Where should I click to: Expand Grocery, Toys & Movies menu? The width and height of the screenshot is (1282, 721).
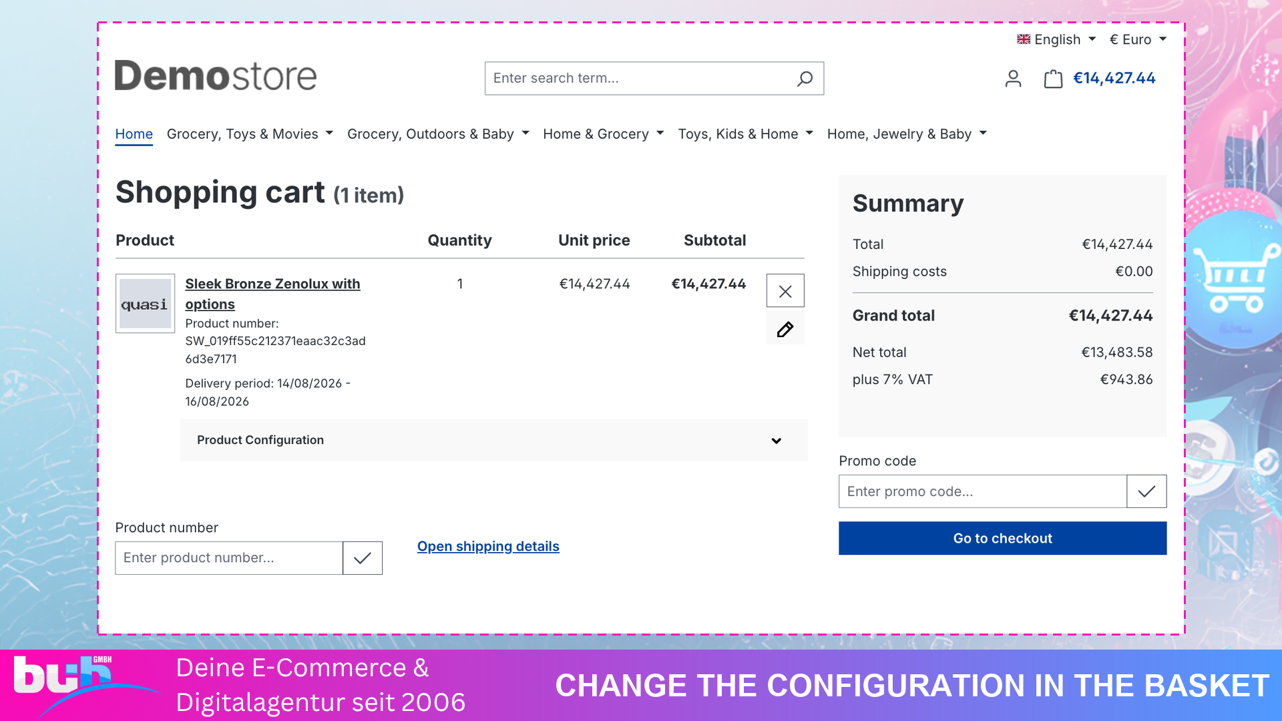click(250, 134)
